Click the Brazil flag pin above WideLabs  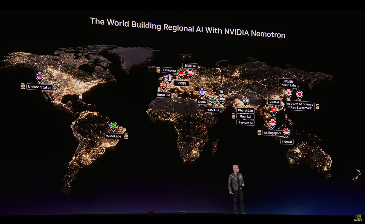tap(113, 127)
